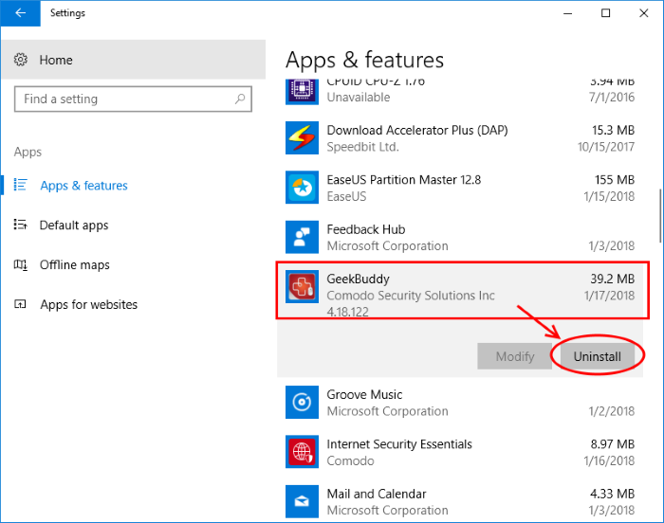Click the 155 MB size of EaseUS
This screenshot has width=664, height=523.
coord(615,180)
